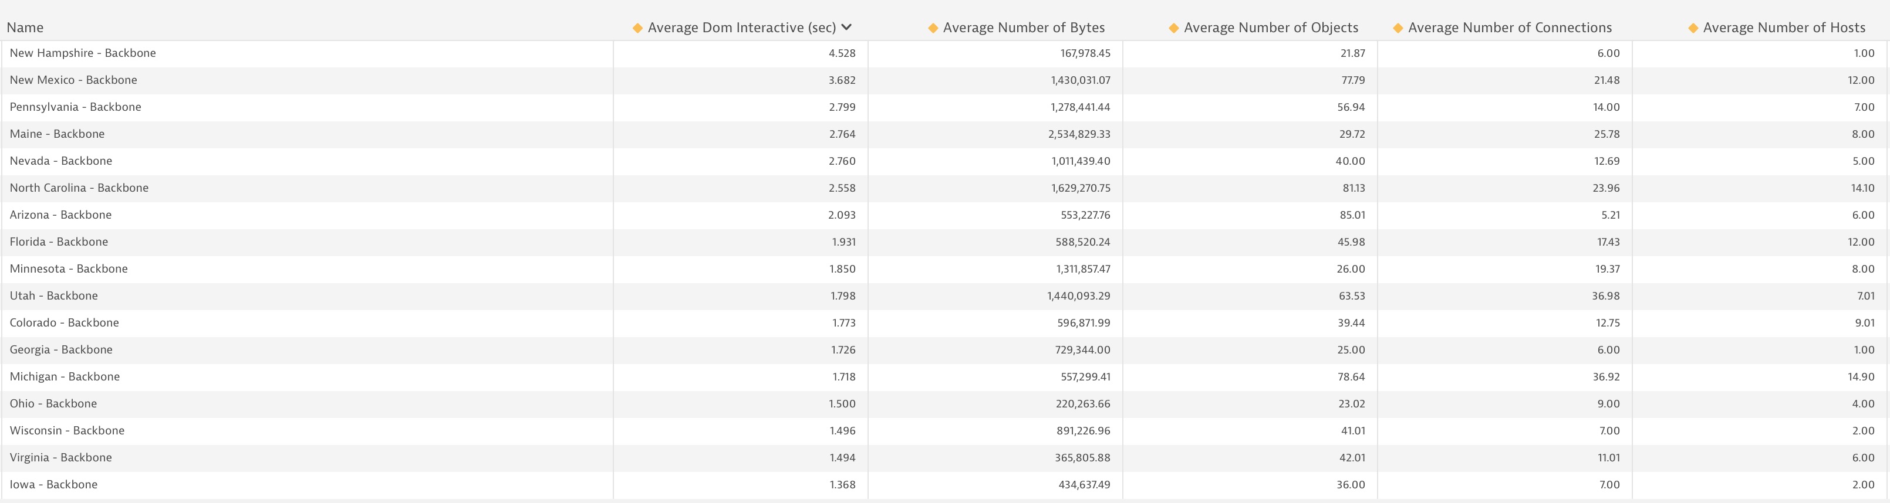This screenshot has width=1890, height=503.
Task: Click Pennsylvania Dom Interactive value 2.799
Action: click(842, 107)
